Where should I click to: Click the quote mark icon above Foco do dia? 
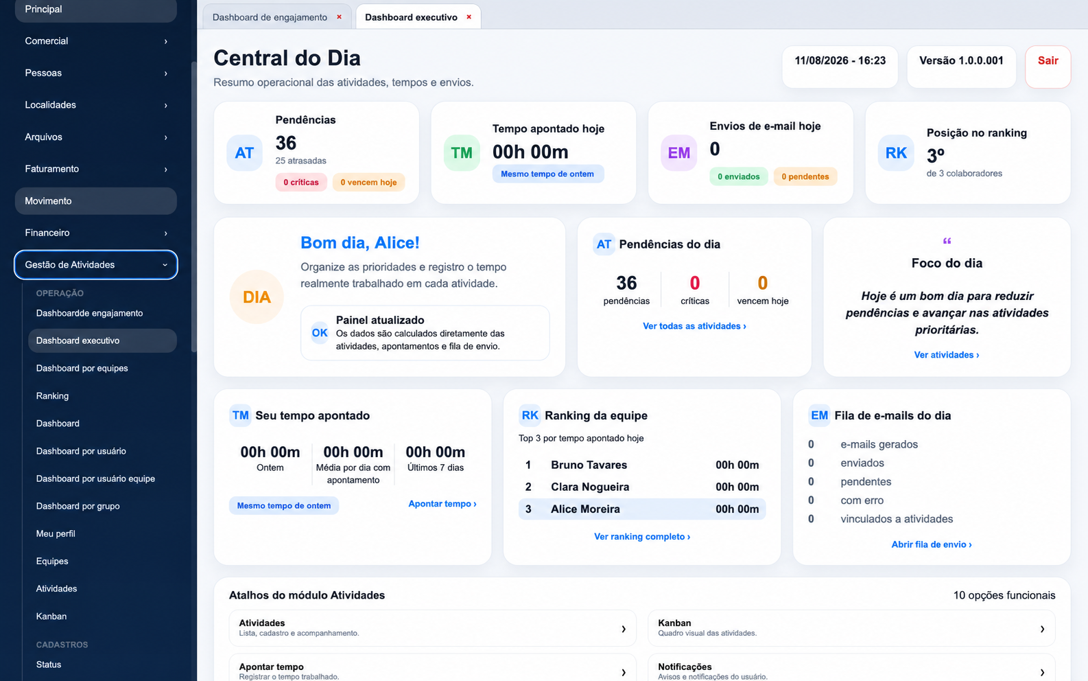pos(947,241)
